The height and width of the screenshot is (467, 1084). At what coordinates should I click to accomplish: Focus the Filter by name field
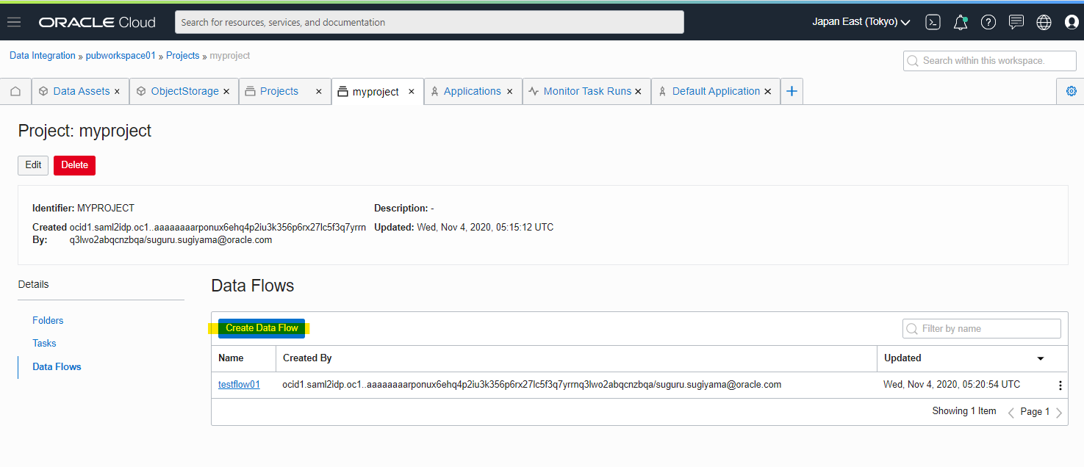(982, 328)
